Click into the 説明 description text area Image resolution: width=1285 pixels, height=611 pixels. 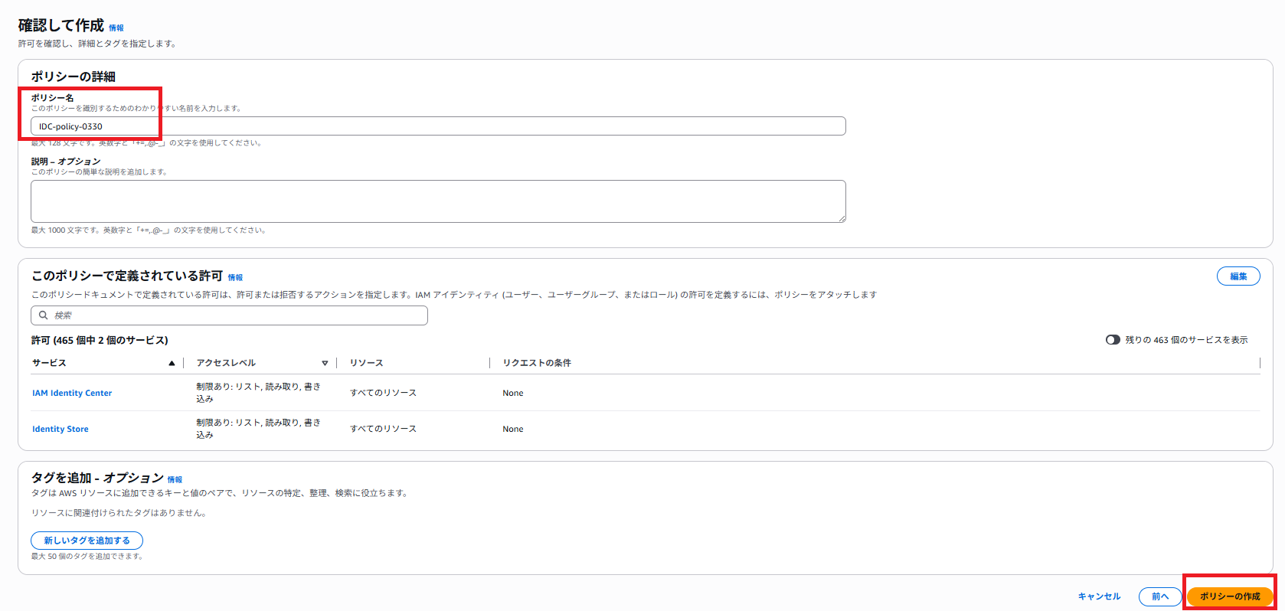438,201
